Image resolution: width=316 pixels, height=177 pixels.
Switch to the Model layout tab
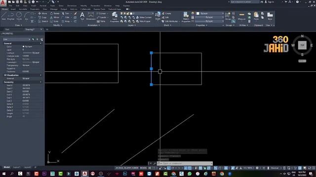tap(6, 167)
